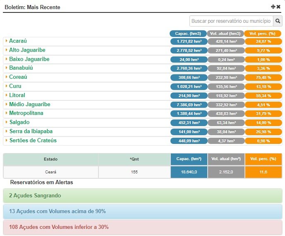Click the Vol. atual (hm3) column header
This screenshot has height=236, width=285.
pyautogui.click(x=225, y=34)
